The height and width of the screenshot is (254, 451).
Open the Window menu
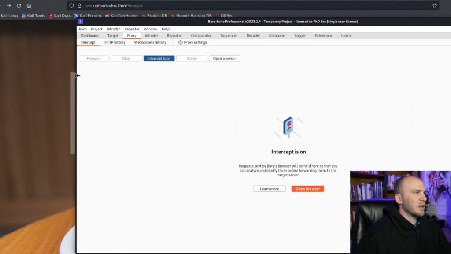[x=151, y=29]
